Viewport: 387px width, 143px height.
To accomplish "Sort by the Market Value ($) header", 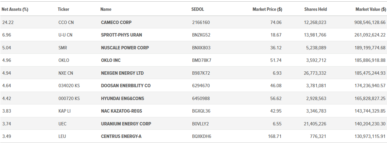I will point(370,9).
